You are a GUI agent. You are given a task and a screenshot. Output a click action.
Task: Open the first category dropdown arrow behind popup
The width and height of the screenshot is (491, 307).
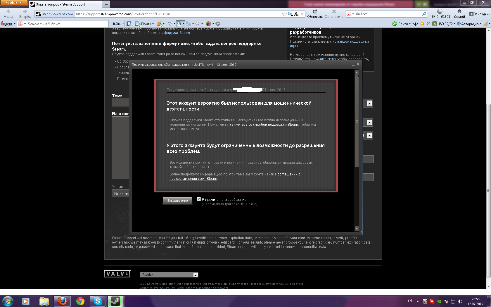click(369, 103)
